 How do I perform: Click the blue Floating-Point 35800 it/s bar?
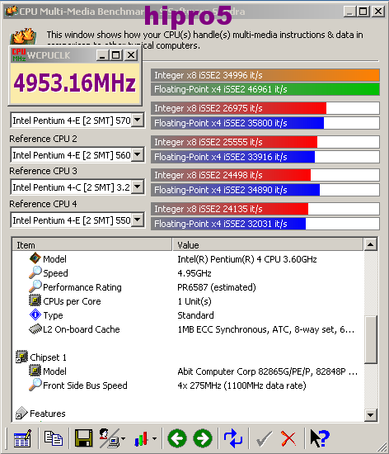(x=265, y=123)
